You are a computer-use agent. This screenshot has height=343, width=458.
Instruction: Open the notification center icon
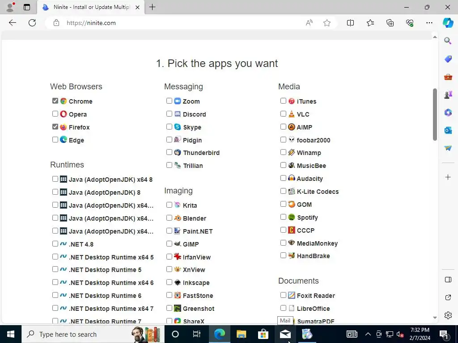click(x=444, y=334)
